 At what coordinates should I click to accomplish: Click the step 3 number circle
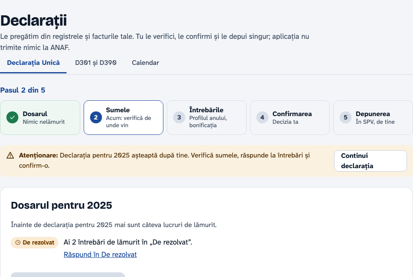(179, 117)
